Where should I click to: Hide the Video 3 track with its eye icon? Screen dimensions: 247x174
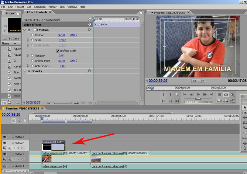coord(5,137)
